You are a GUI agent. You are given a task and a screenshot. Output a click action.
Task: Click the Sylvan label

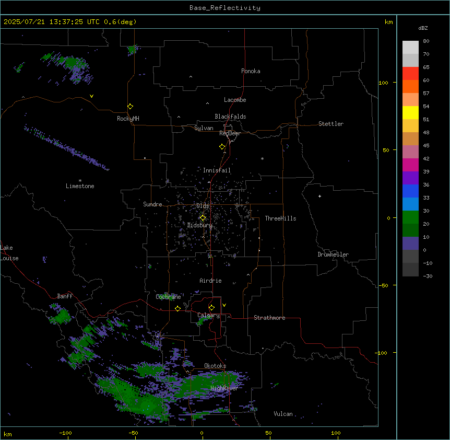[x=204, y=128]
